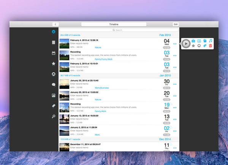
Task: Click thumbnail of February 4, 2015 record
Action: [x=64, y=44]
